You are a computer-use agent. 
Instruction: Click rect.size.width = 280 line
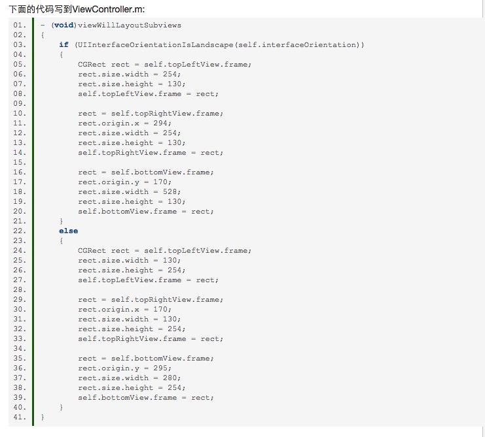(x=130, y=378)
